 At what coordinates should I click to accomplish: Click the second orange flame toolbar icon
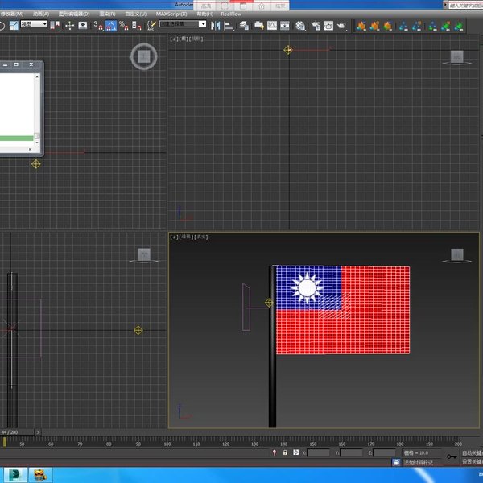coord(374,26)
